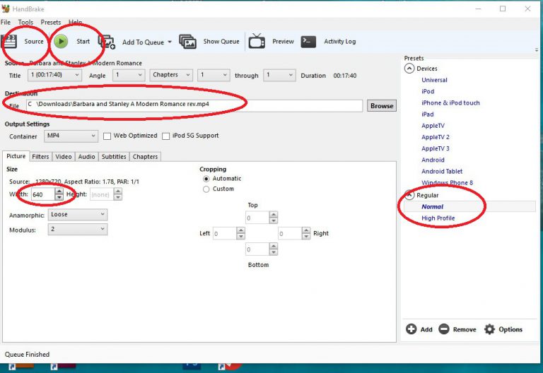Screen dimensions: 543x373
Task: Increase Left crop stepper up arrow
Action: (240, 230)
